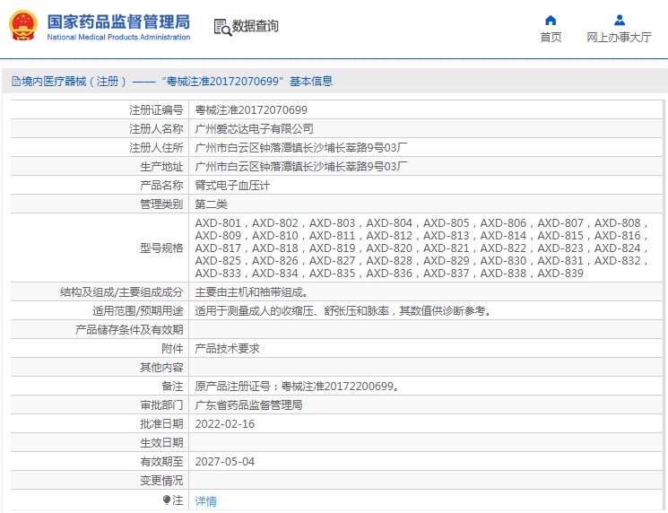Click the expiry date 2027-05-04
Viewport: 668px width, 513px height.
pos(224,462)
